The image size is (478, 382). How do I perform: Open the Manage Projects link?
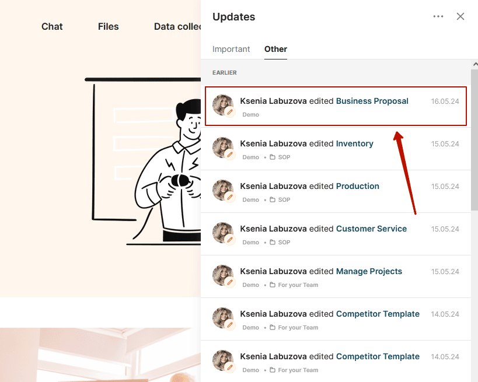(x=369, y=271)
